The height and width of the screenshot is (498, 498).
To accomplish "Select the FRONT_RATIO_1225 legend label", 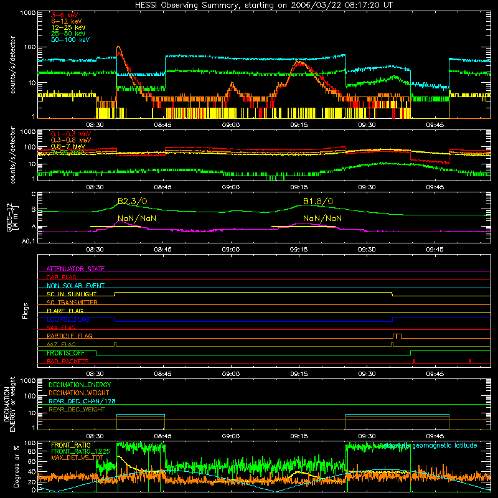I will point(80,451).
